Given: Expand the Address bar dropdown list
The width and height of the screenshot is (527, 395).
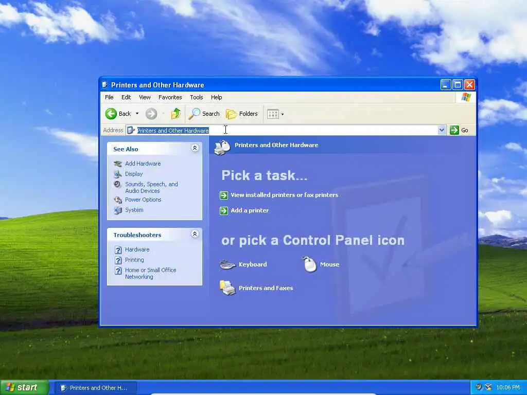Looking at the screenshot, I should [x=442, y=130].
